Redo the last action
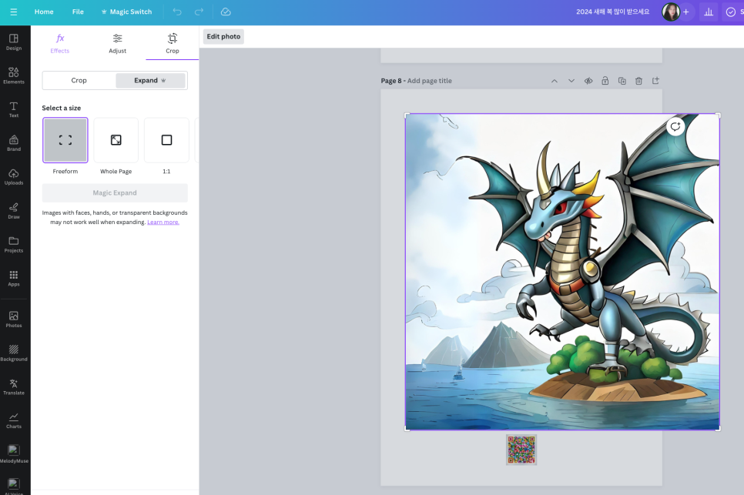Screen dimensions: 744x495 tap(199, 12)
